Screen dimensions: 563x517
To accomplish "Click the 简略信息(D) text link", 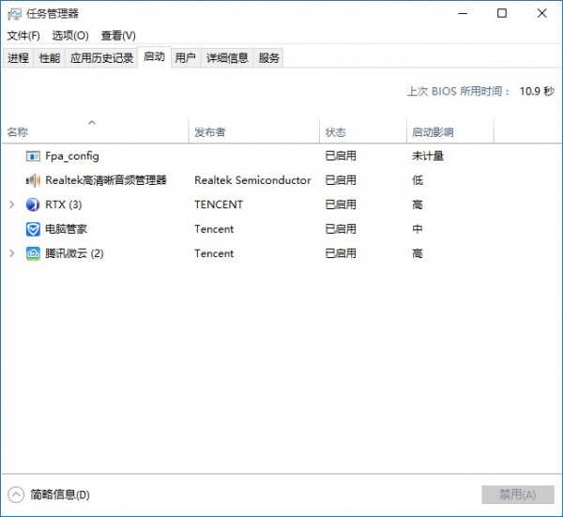I will tap(60, 494).
